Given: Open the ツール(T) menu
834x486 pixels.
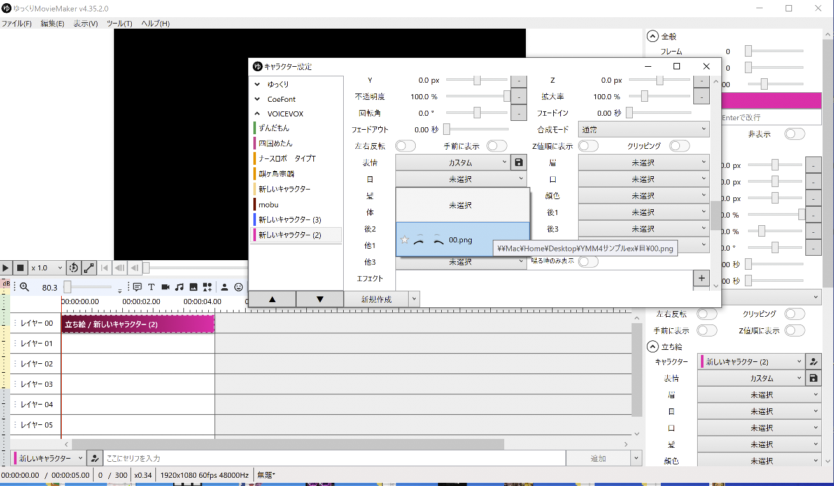Looking at the screenshot, I should coord(119,24).
